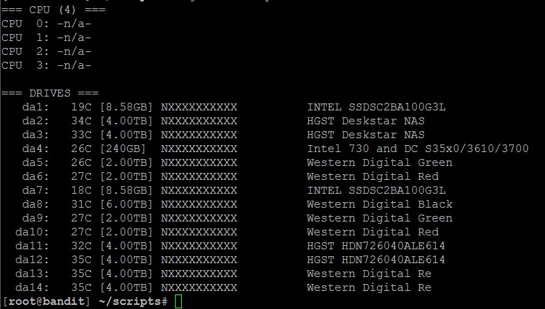545x309 pixels.
Task: Click the "da7:" drive label
Action: click(x=36, y=190)
